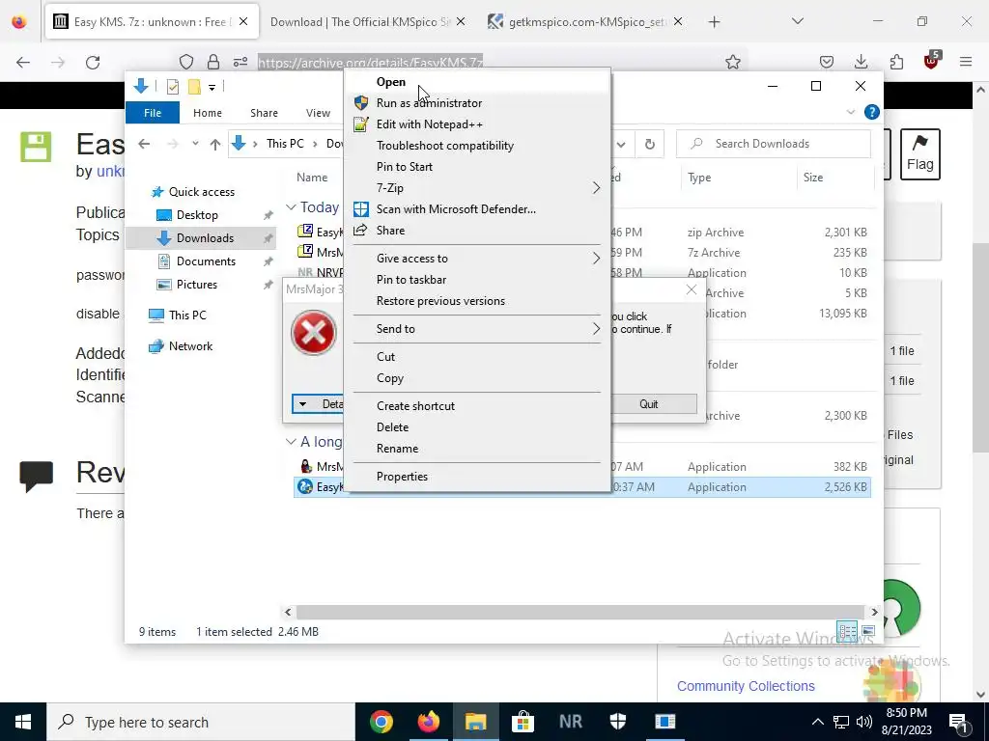Collapse the A long time ago group

pos(291,442)
